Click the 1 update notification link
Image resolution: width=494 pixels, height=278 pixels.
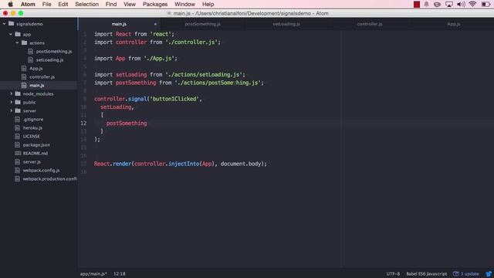coord(466,273)
